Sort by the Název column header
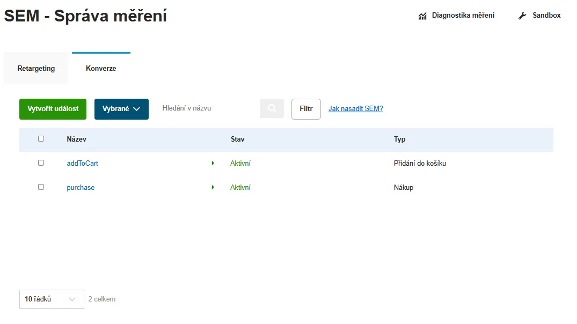This screenshot has width=577, height=324. click(x=77, y=139)
